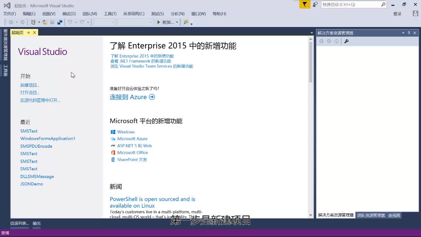421x237 pixels.
Task: Click the SharePoint icon in platform list
Action: point(113,159)
